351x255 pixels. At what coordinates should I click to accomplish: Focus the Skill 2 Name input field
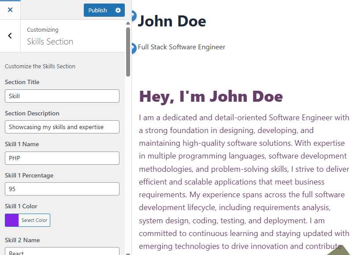(62, 251)
